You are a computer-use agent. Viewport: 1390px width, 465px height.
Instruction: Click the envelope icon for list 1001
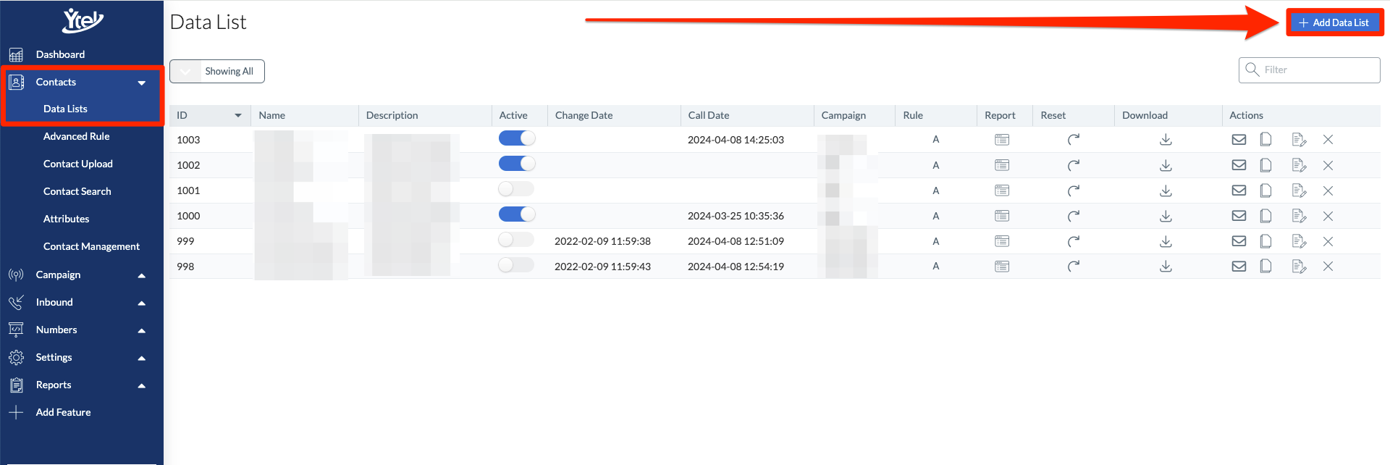pyautogui.click(x=1239, y=190)
